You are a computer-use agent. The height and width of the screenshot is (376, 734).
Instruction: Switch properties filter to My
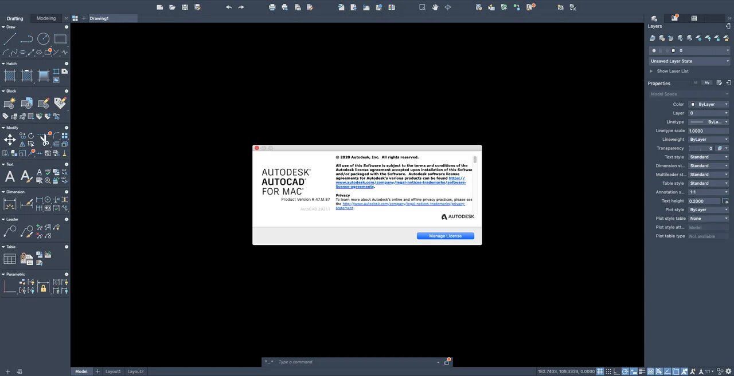(707, 82)
